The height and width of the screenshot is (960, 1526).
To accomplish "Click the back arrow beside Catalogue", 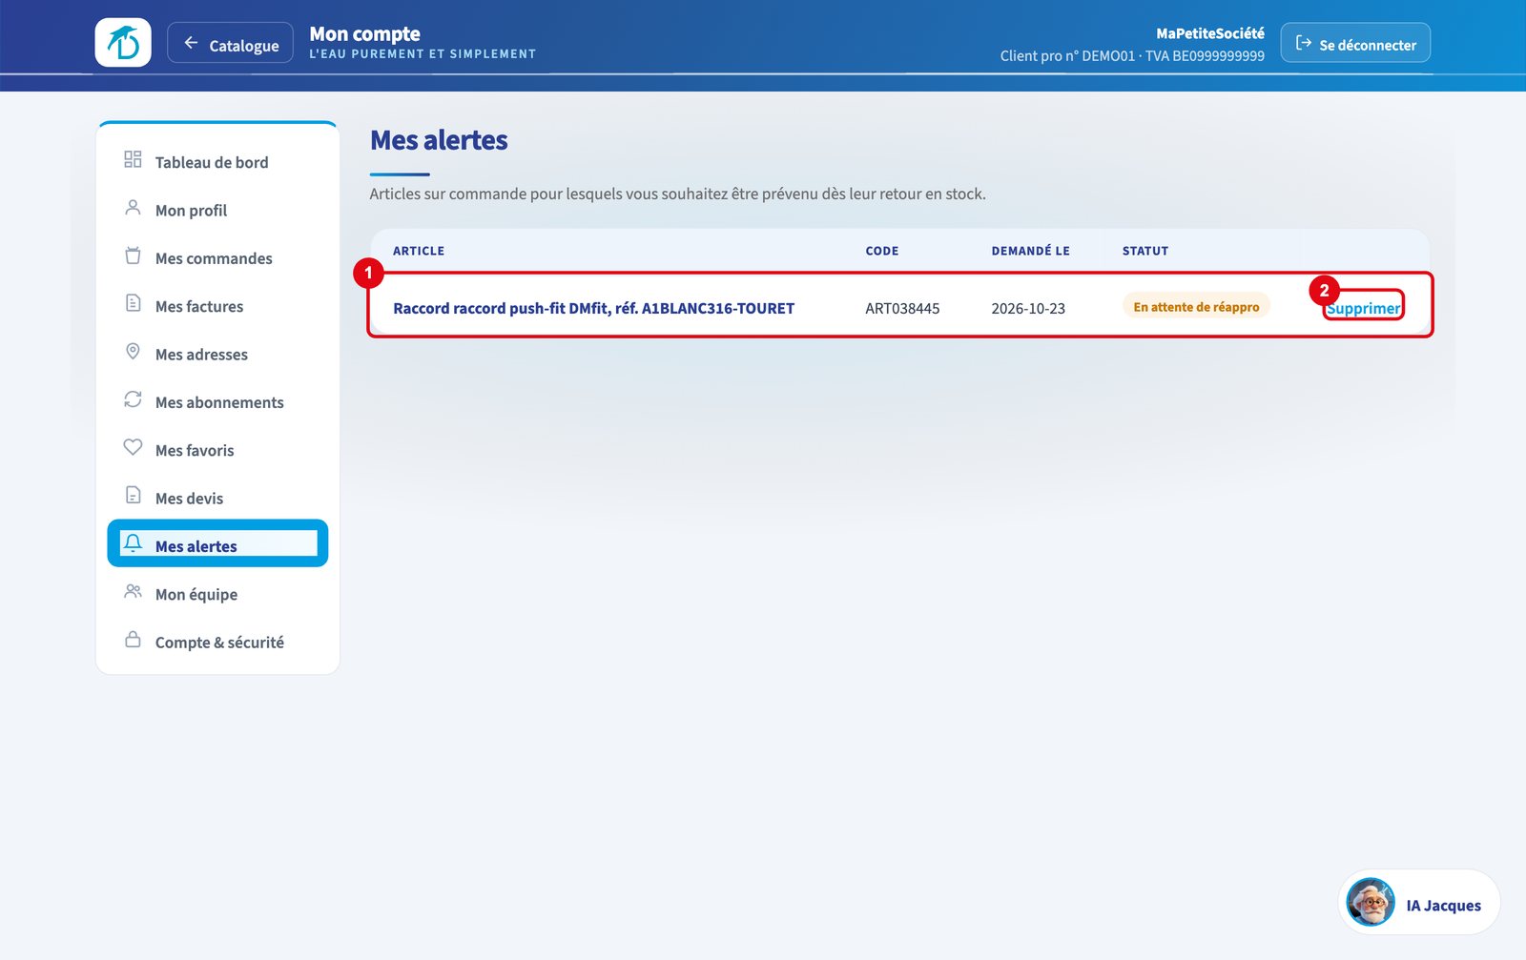I will coord(191,43).
